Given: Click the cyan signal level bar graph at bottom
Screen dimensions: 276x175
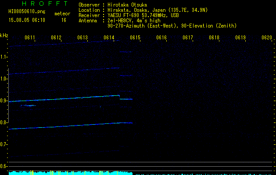Looking at the screenshot, I should (71, 172).
